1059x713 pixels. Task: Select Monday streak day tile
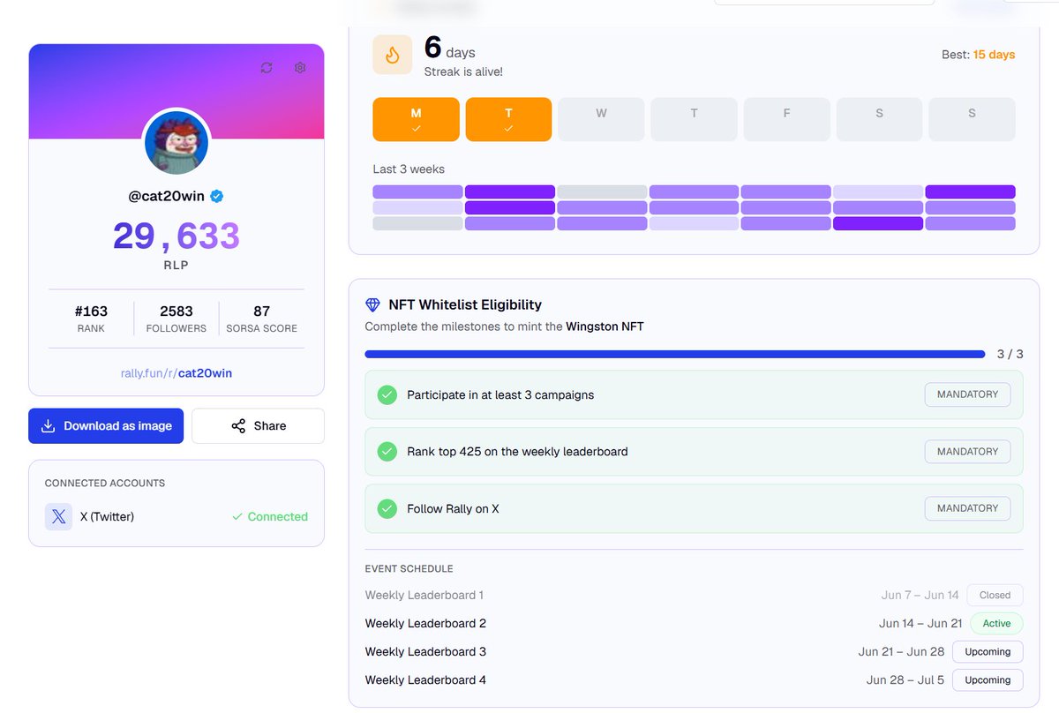click(x=417, y=119)
